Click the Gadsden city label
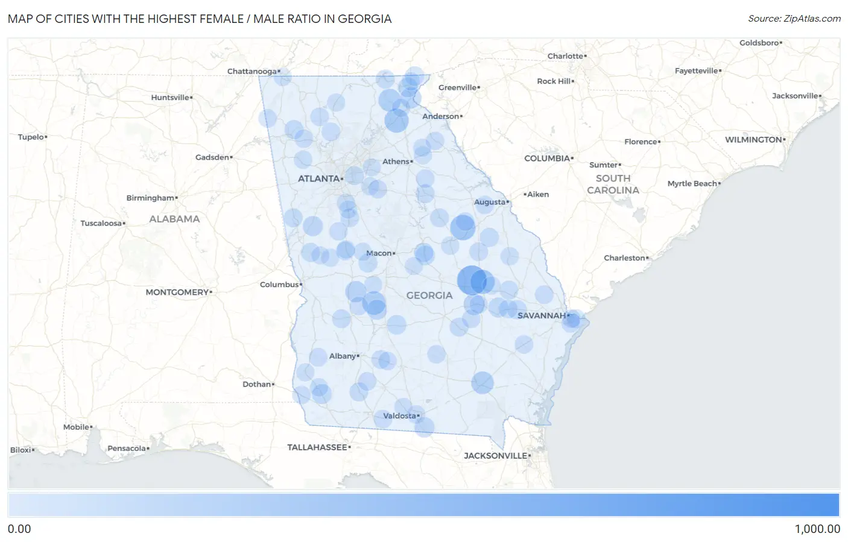 coord(212,157)
